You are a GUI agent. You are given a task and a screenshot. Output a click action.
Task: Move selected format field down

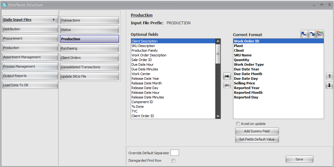(x=329, y=85)
